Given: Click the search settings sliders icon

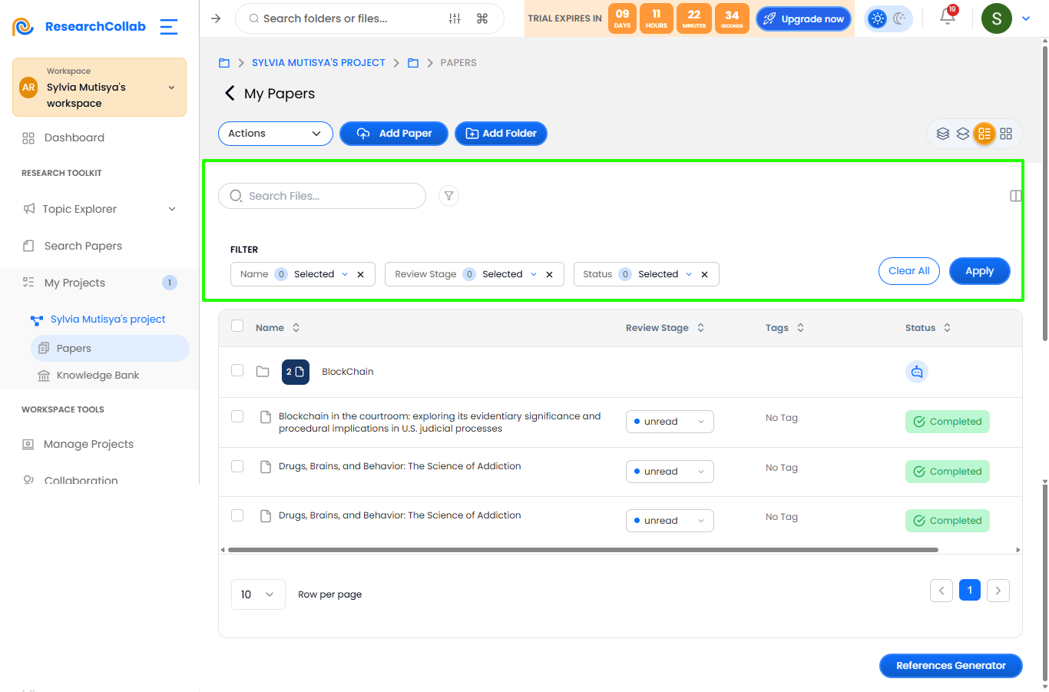Looking at the screenshot, I should point(455,18).
